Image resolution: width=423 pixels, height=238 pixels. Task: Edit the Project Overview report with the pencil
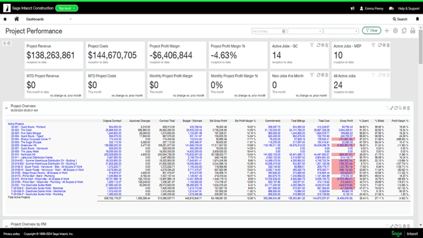(392, 108)
